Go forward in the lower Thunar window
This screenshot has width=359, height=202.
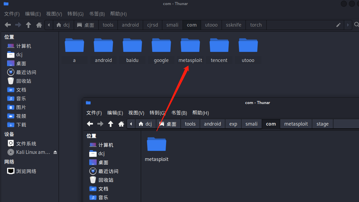tap(100, 124)
